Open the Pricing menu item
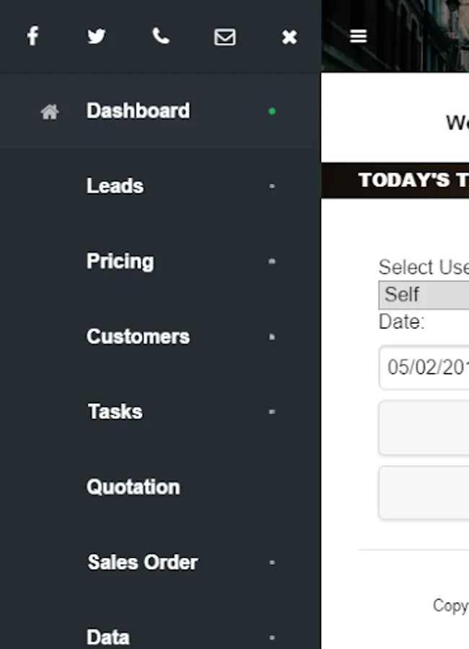The image size is (469, 649). coord(120,261)
